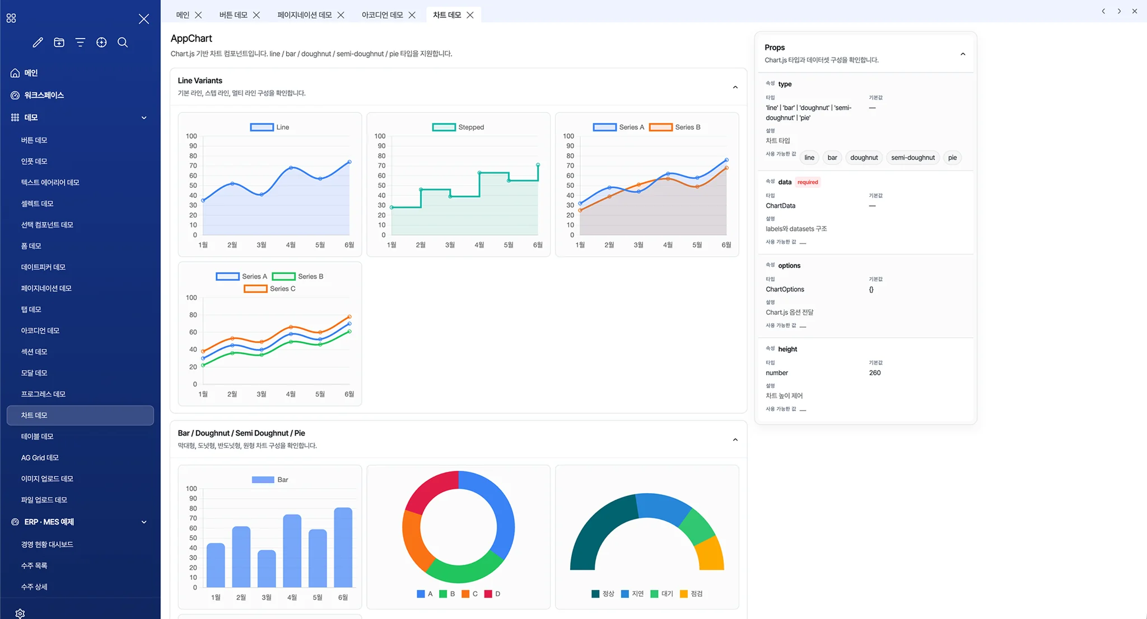Close the 버튼 데모 tab with its X
This screenshot has width=1147, height=619.
(257, 15)
